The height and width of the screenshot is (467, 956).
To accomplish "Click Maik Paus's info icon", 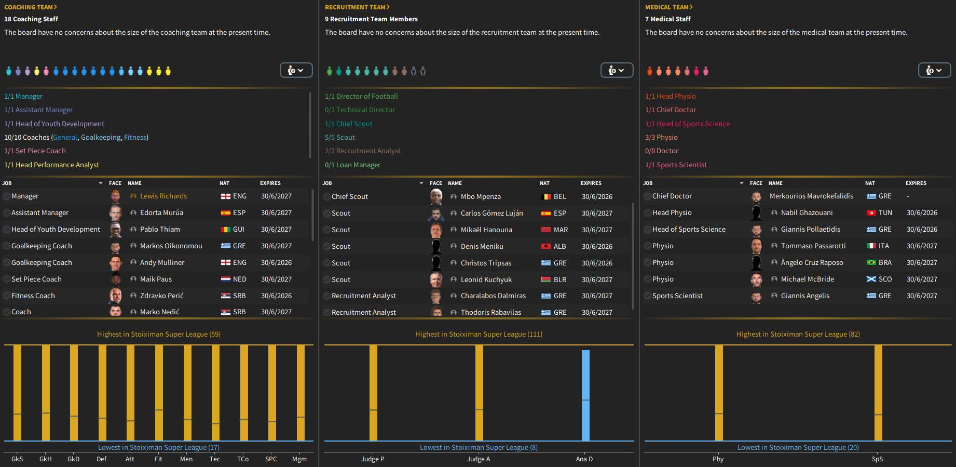I will pyautogui.click(x=133, y=279).
